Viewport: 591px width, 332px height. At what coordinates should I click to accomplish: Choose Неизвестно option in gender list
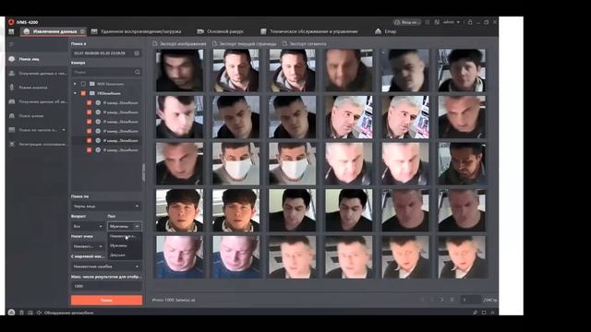click(x=125, y=236)
